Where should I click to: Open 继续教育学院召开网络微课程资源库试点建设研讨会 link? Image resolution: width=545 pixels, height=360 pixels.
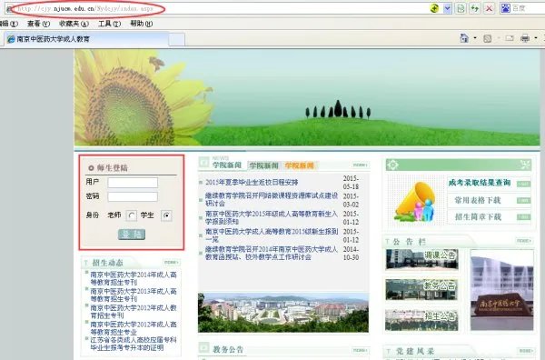pyautogui.click(x=272, y=199)
